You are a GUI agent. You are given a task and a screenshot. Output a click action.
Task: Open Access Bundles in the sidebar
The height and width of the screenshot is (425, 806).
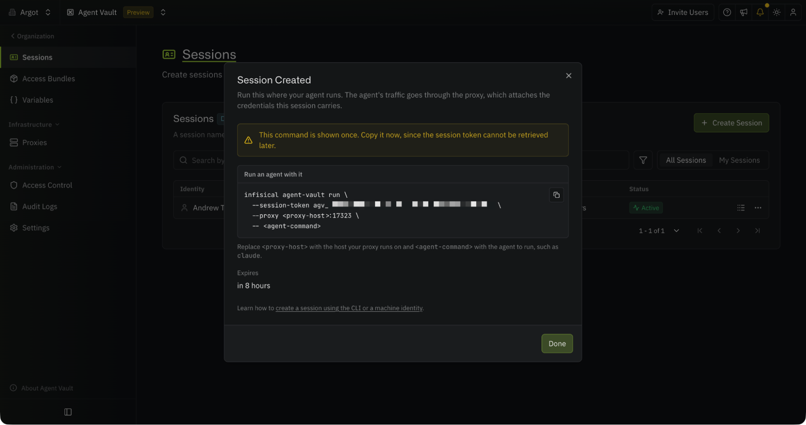coord(68,79)
